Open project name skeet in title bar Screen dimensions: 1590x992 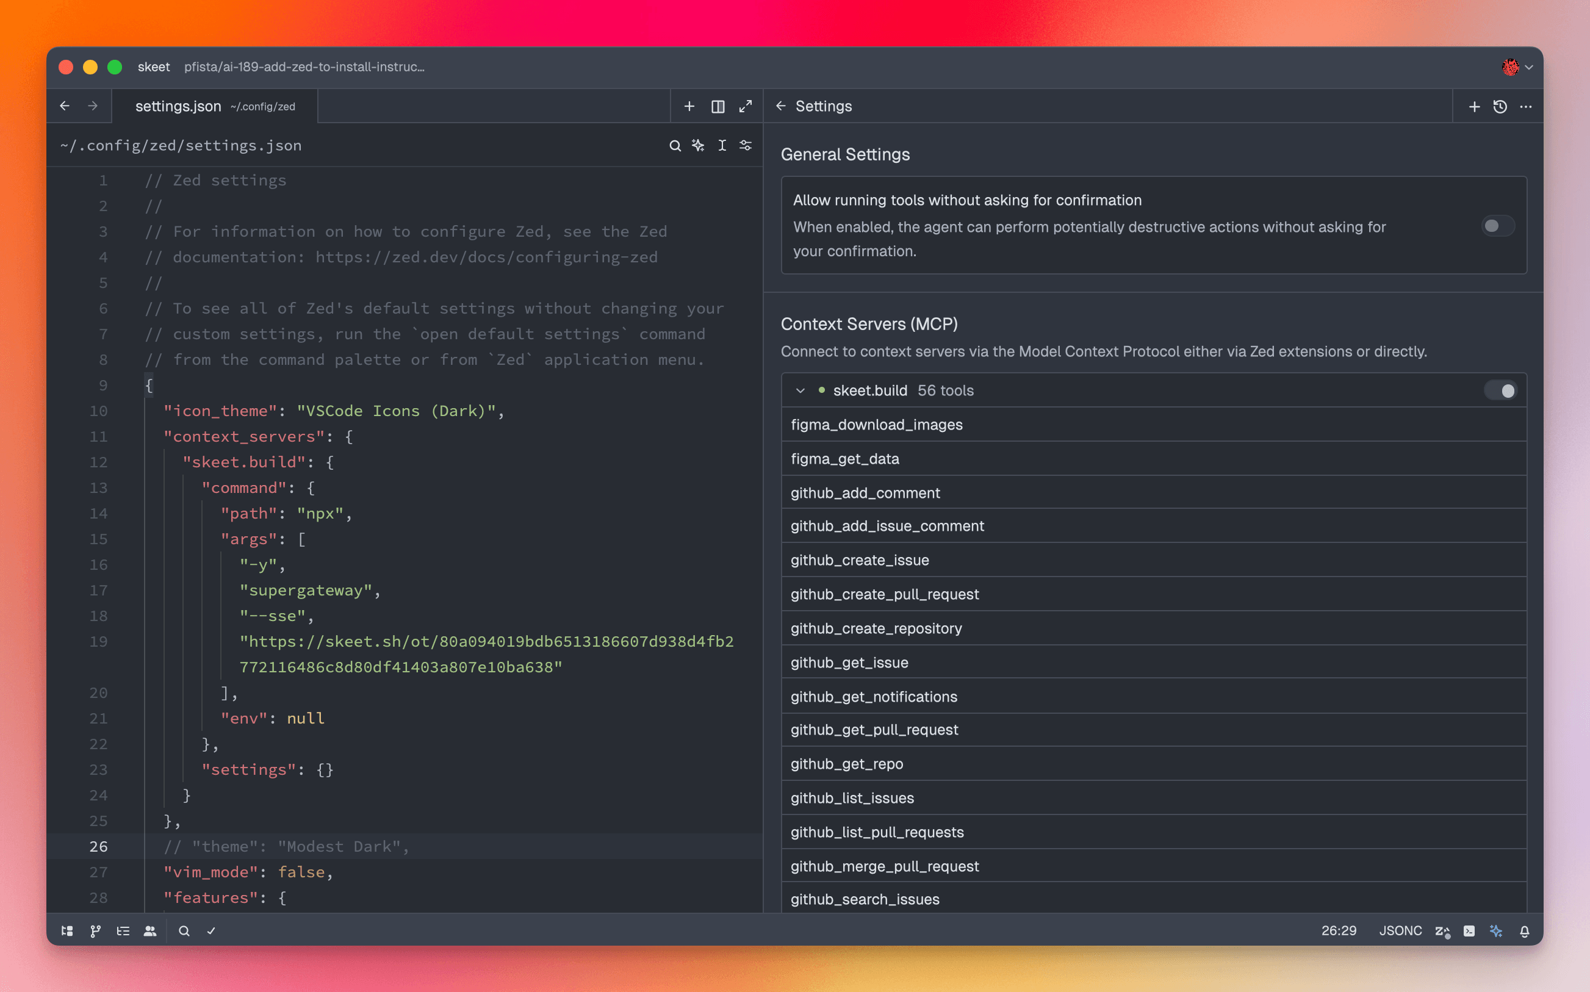click(154, 67)
